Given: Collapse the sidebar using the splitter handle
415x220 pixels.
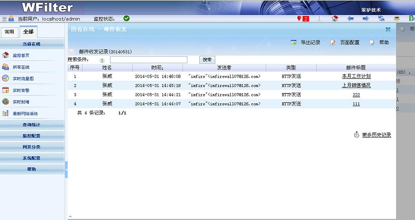Looking at the screenshot, I should [66, 170].
